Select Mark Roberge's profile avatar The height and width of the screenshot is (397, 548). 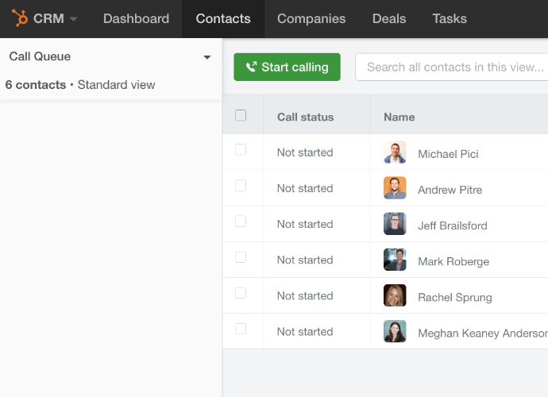click(395, 260)
